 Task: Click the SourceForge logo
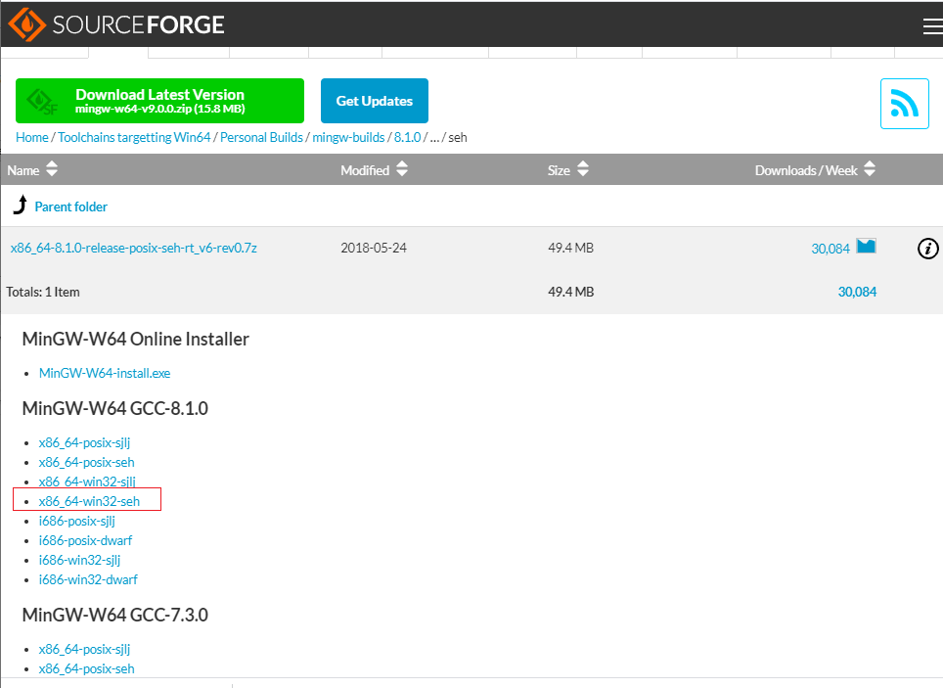coord(116,24)
